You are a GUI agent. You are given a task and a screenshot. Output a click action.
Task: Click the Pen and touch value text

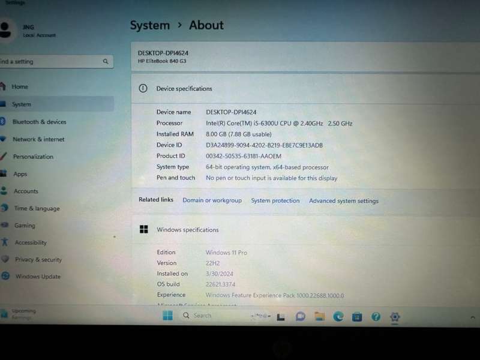click(x=272, y=178)
